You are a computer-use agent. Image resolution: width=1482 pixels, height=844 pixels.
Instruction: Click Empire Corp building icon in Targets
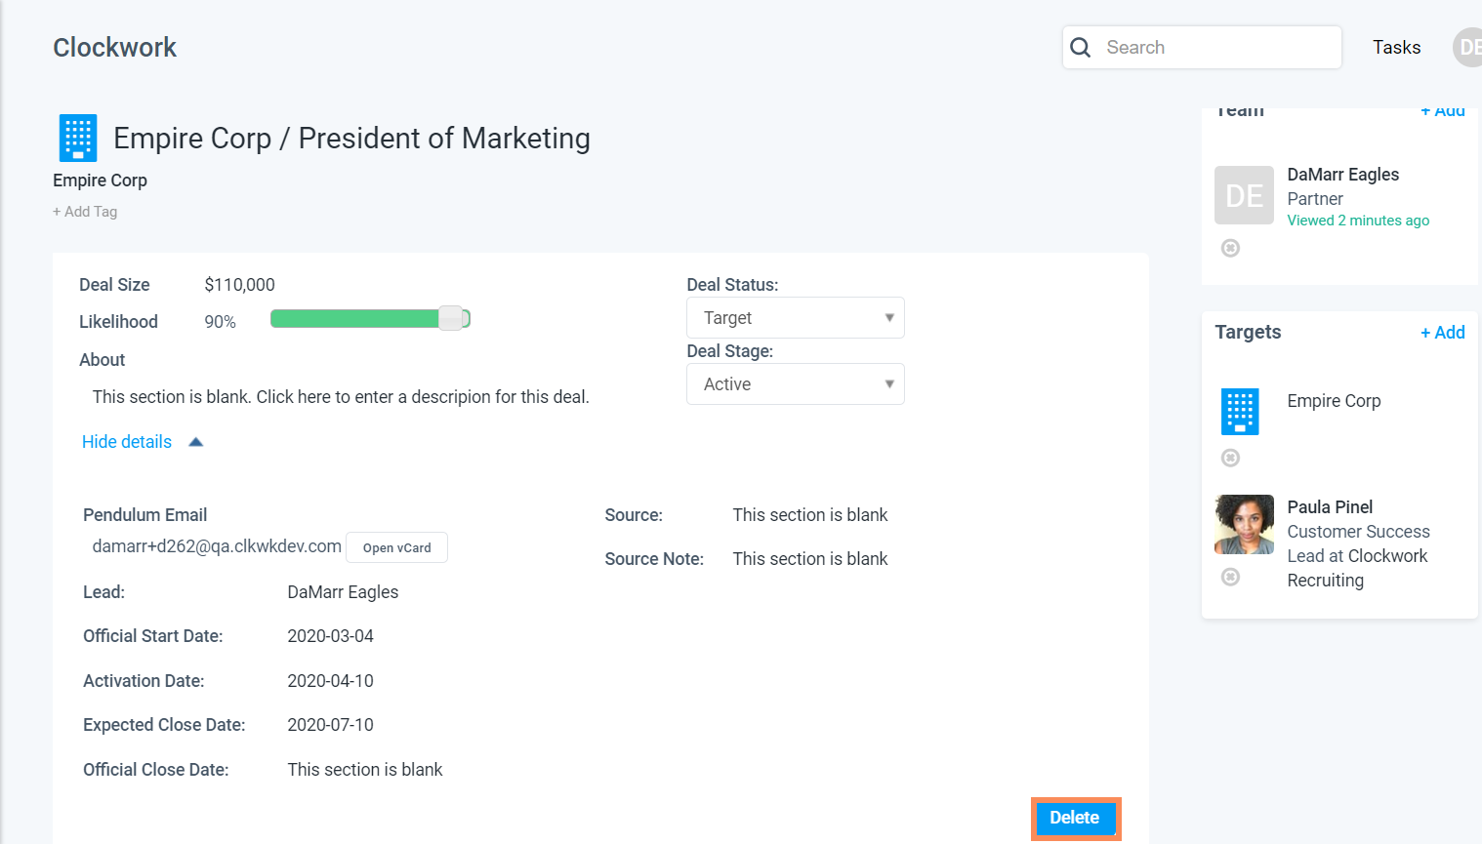[1240, 411]
